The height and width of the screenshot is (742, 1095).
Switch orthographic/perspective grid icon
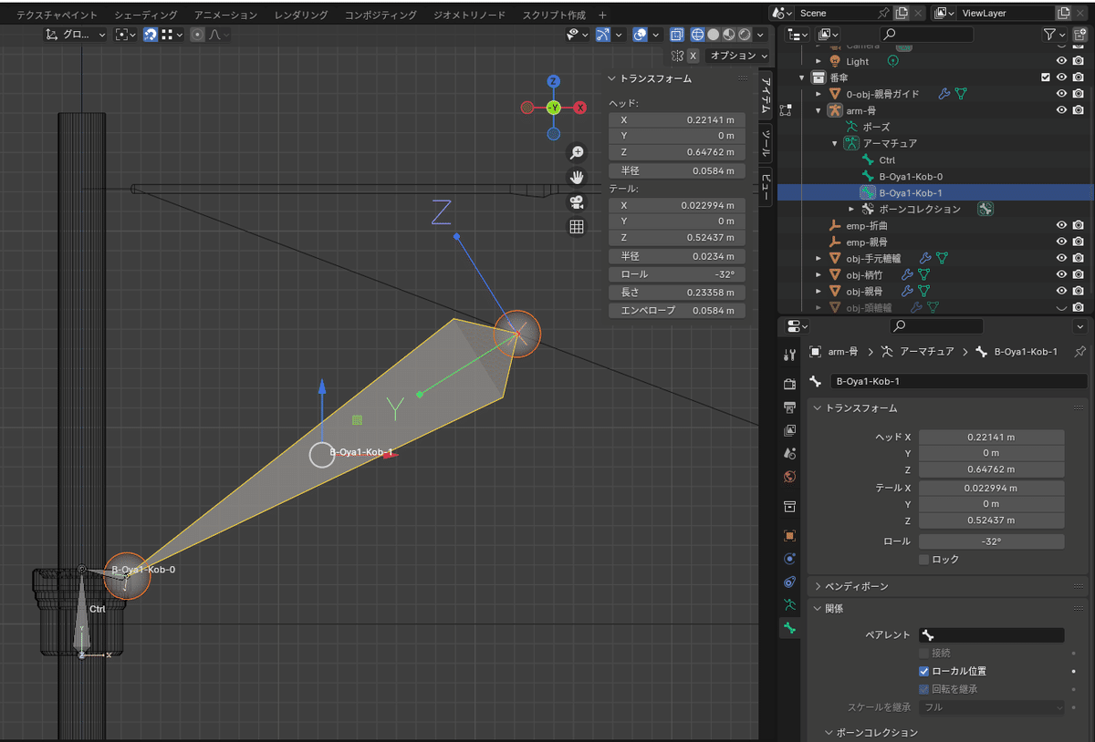click(576, 226)
